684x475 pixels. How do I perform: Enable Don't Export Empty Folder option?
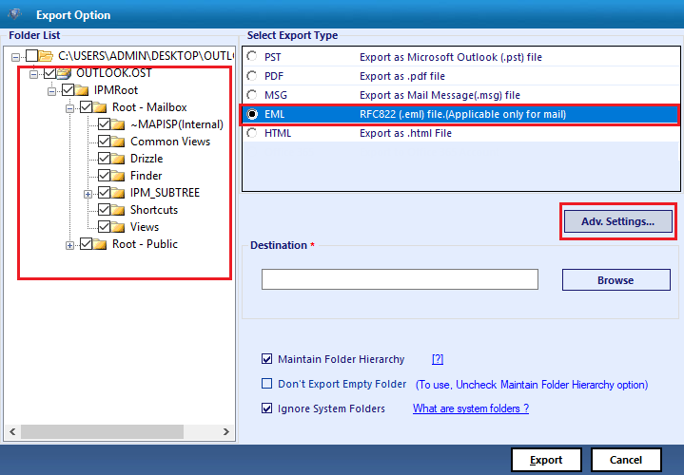266,384
